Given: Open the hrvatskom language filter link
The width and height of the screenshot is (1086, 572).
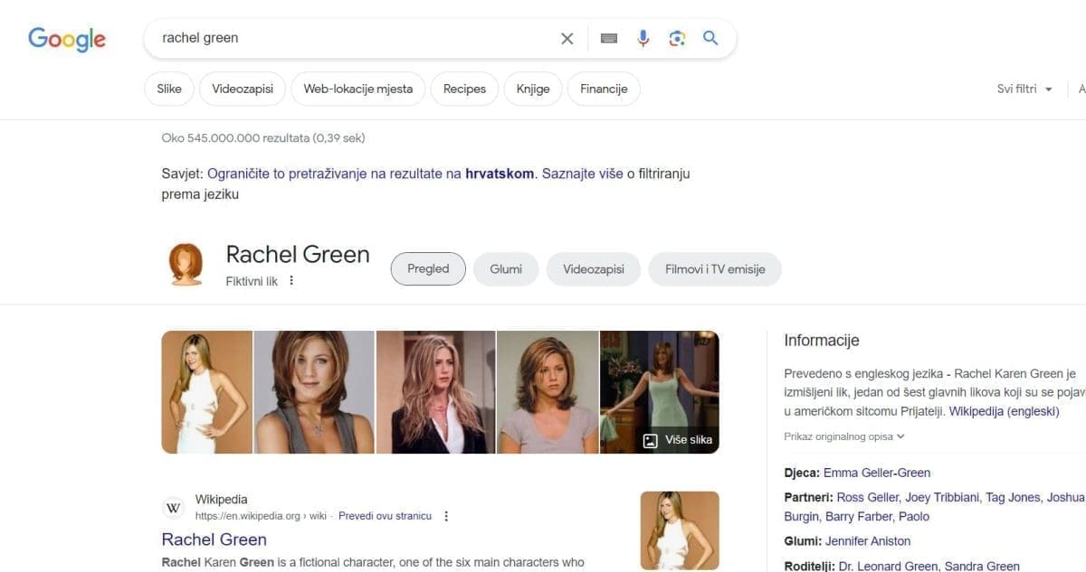Looking at the screenshot, I should click(500, 173).
